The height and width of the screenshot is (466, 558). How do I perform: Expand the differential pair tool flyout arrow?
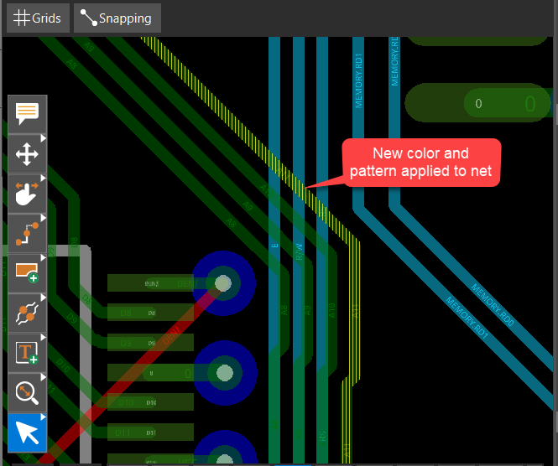pyautogui.click(x=44, y=298)
